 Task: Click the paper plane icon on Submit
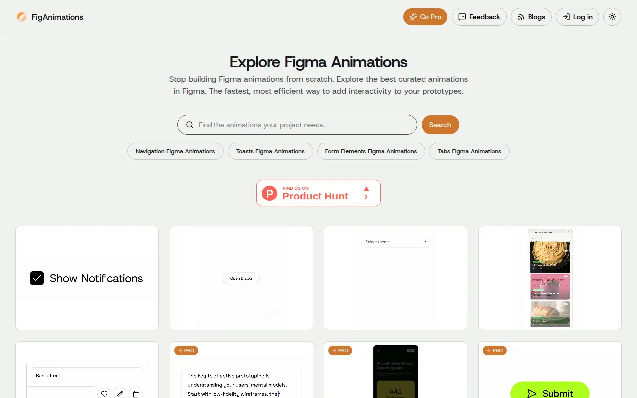click(531, 394)
